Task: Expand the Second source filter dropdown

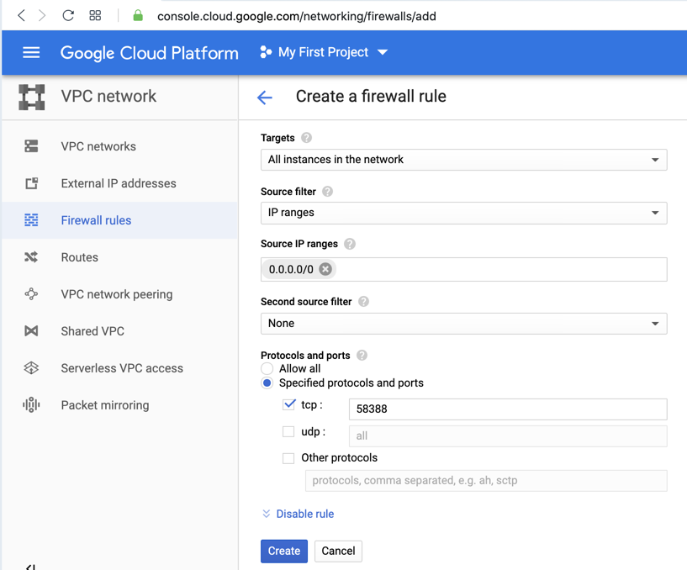Action: point(463,324)
